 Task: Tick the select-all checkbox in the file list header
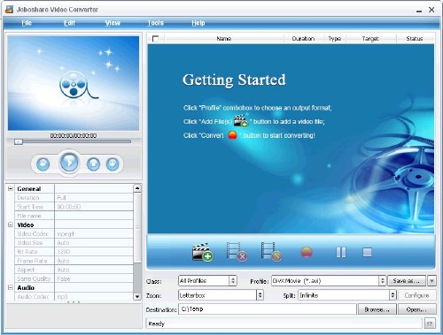pyautogui.click(x=155, y=39)
